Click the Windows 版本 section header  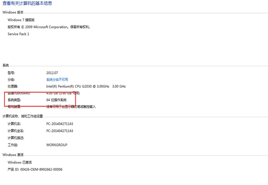[13, 12]
